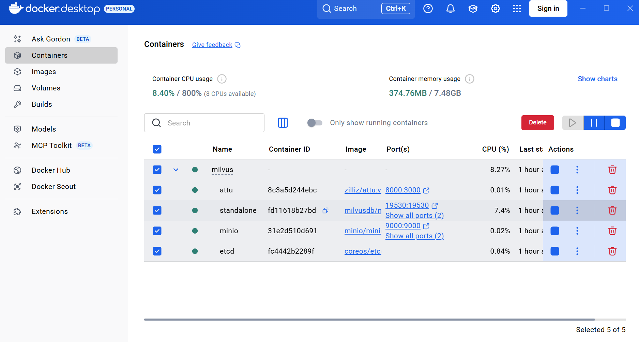Uncheck the select-all checkbox in the table header
Viewport: 639px width, 342px height.
coord(157,149)
